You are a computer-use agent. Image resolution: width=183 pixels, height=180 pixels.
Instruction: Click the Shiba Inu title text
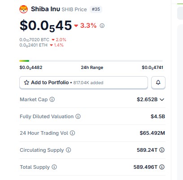(45, 9)
